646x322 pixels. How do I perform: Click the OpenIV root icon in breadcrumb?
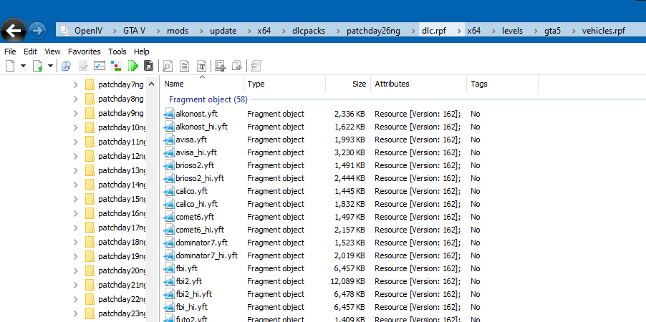[65, 31]
